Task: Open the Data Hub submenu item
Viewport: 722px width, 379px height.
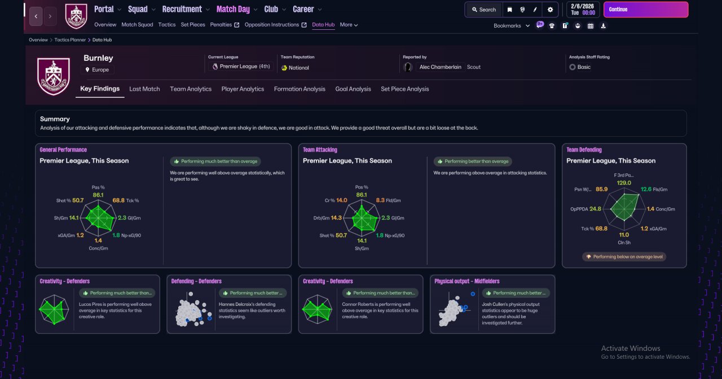Action: (323, 25)
